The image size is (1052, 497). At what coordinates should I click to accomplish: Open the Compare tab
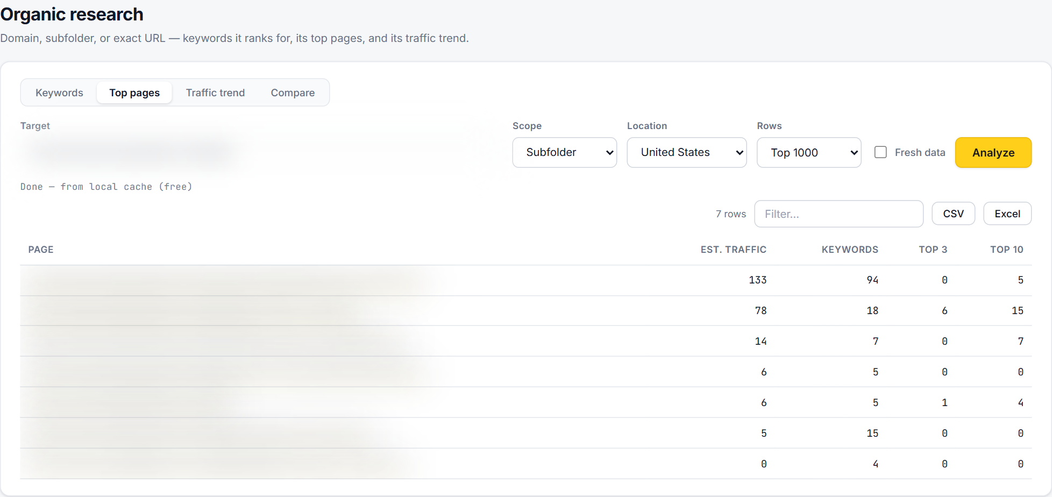tap(293, 93)
